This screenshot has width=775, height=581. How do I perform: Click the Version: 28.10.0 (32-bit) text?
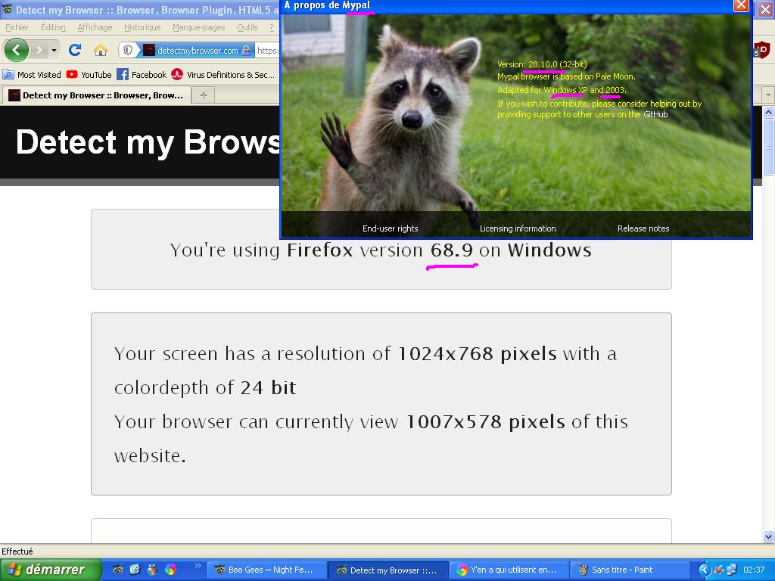click(x=542, y=64)
